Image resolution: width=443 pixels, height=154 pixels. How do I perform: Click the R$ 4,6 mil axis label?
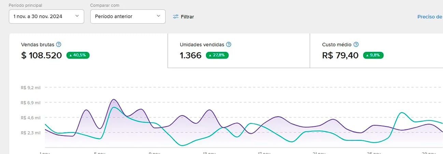point(31,118)
